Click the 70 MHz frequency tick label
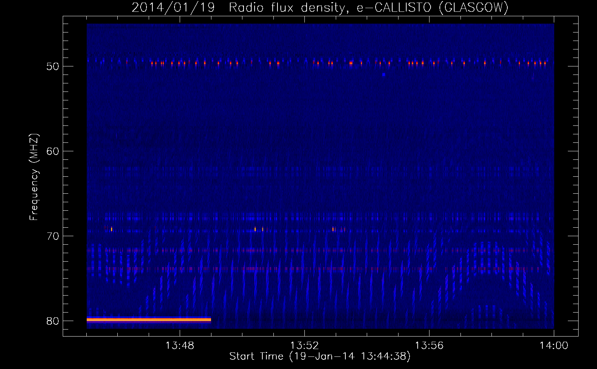This screenshot has width=597, height=369. [53, 236]
